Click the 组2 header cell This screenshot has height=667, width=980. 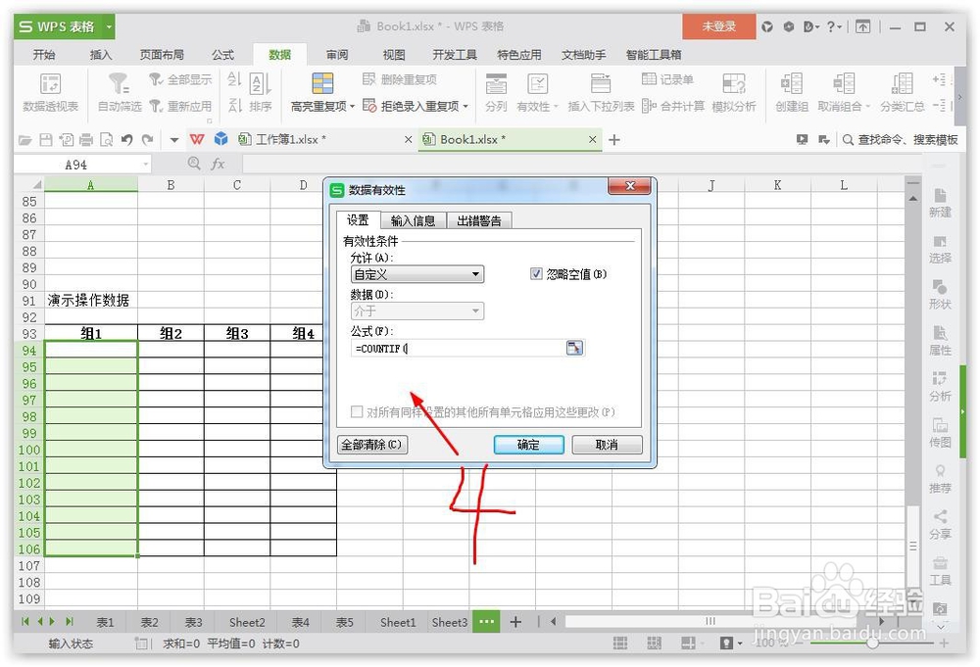[171, 333]
